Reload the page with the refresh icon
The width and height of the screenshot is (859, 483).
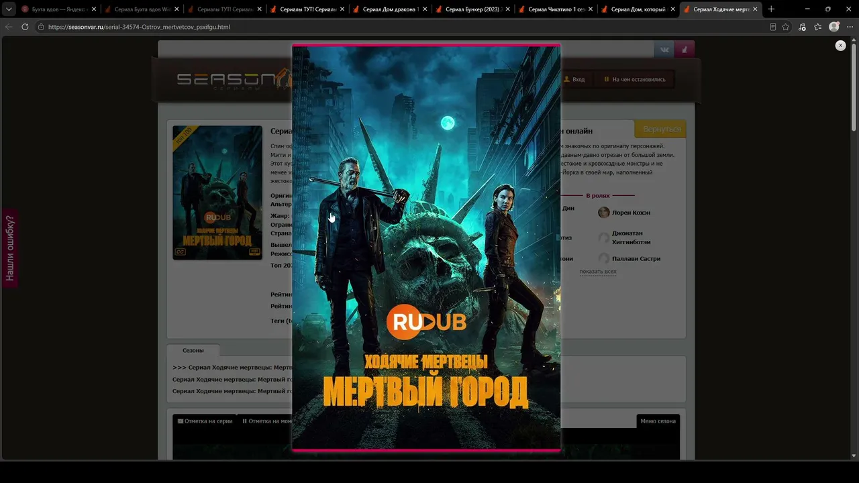tap(25, 27)
